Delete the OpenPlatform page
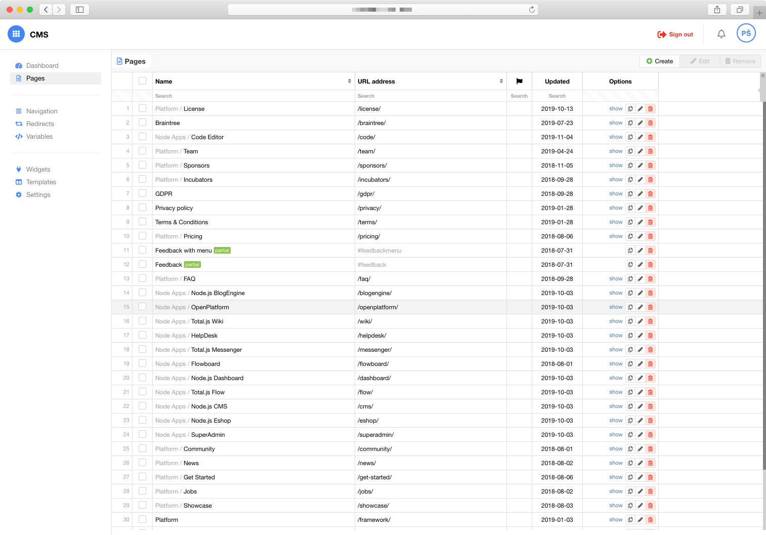The height and width of the screenshot is (535, 766). [651, 307]
